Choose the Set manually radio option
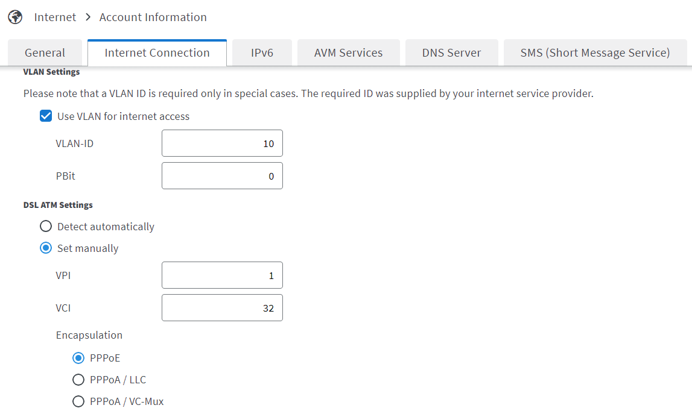Image resolution: width=692 pixels, height=411 pixels. (x=46, y=248)
